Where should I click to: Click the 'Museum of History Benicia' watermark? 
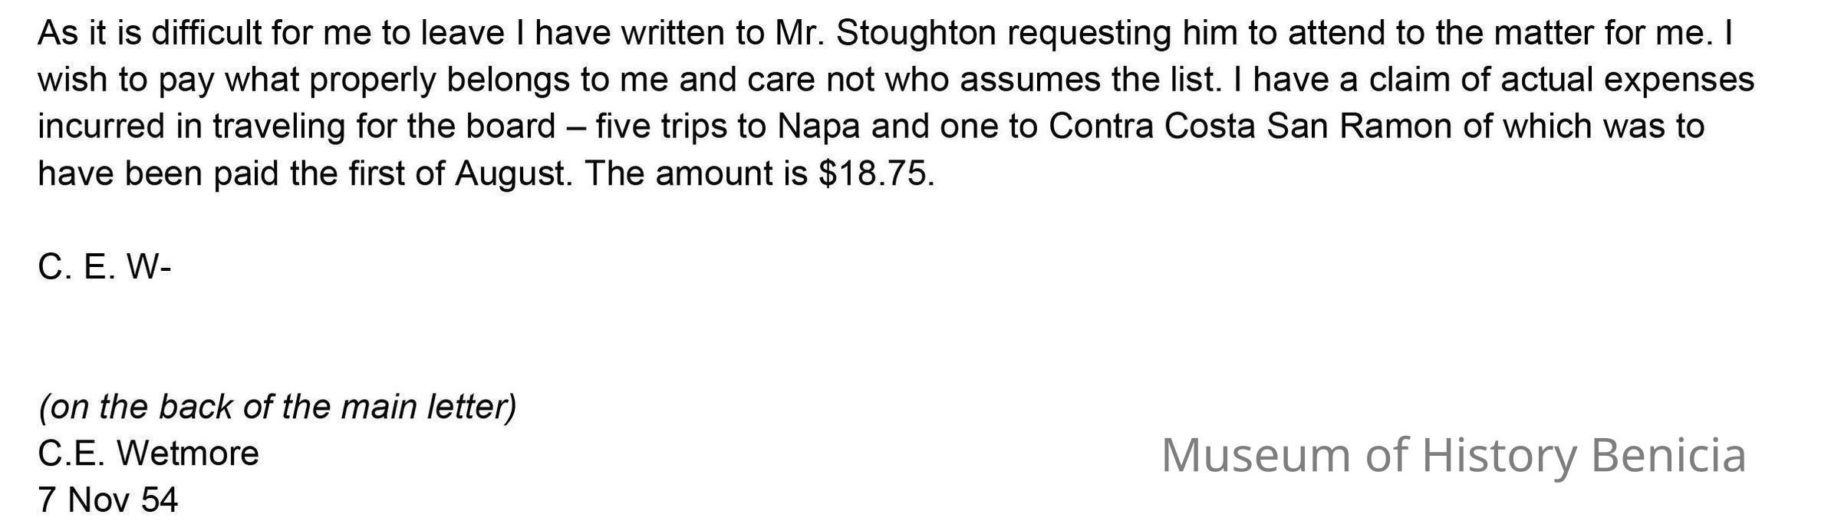click(1454, 455)
